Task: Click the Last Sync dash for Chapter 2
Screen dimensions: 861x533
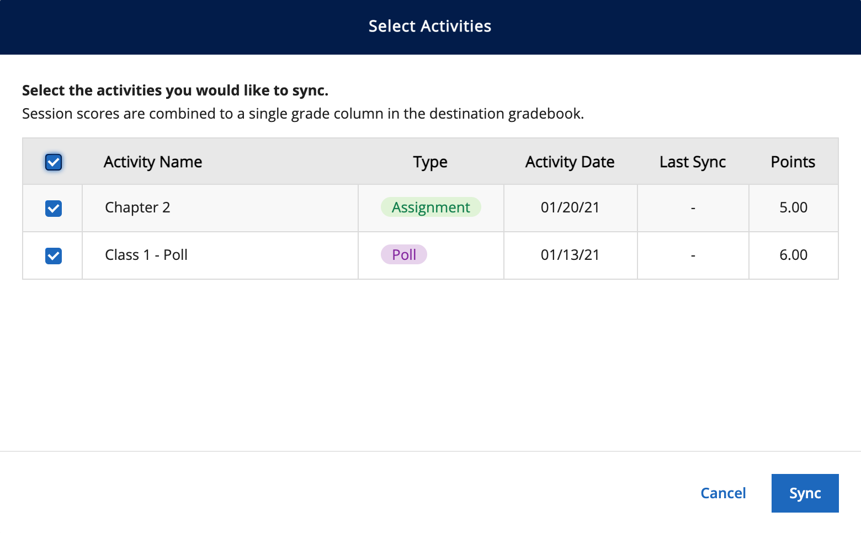Action: coord(692,207)
